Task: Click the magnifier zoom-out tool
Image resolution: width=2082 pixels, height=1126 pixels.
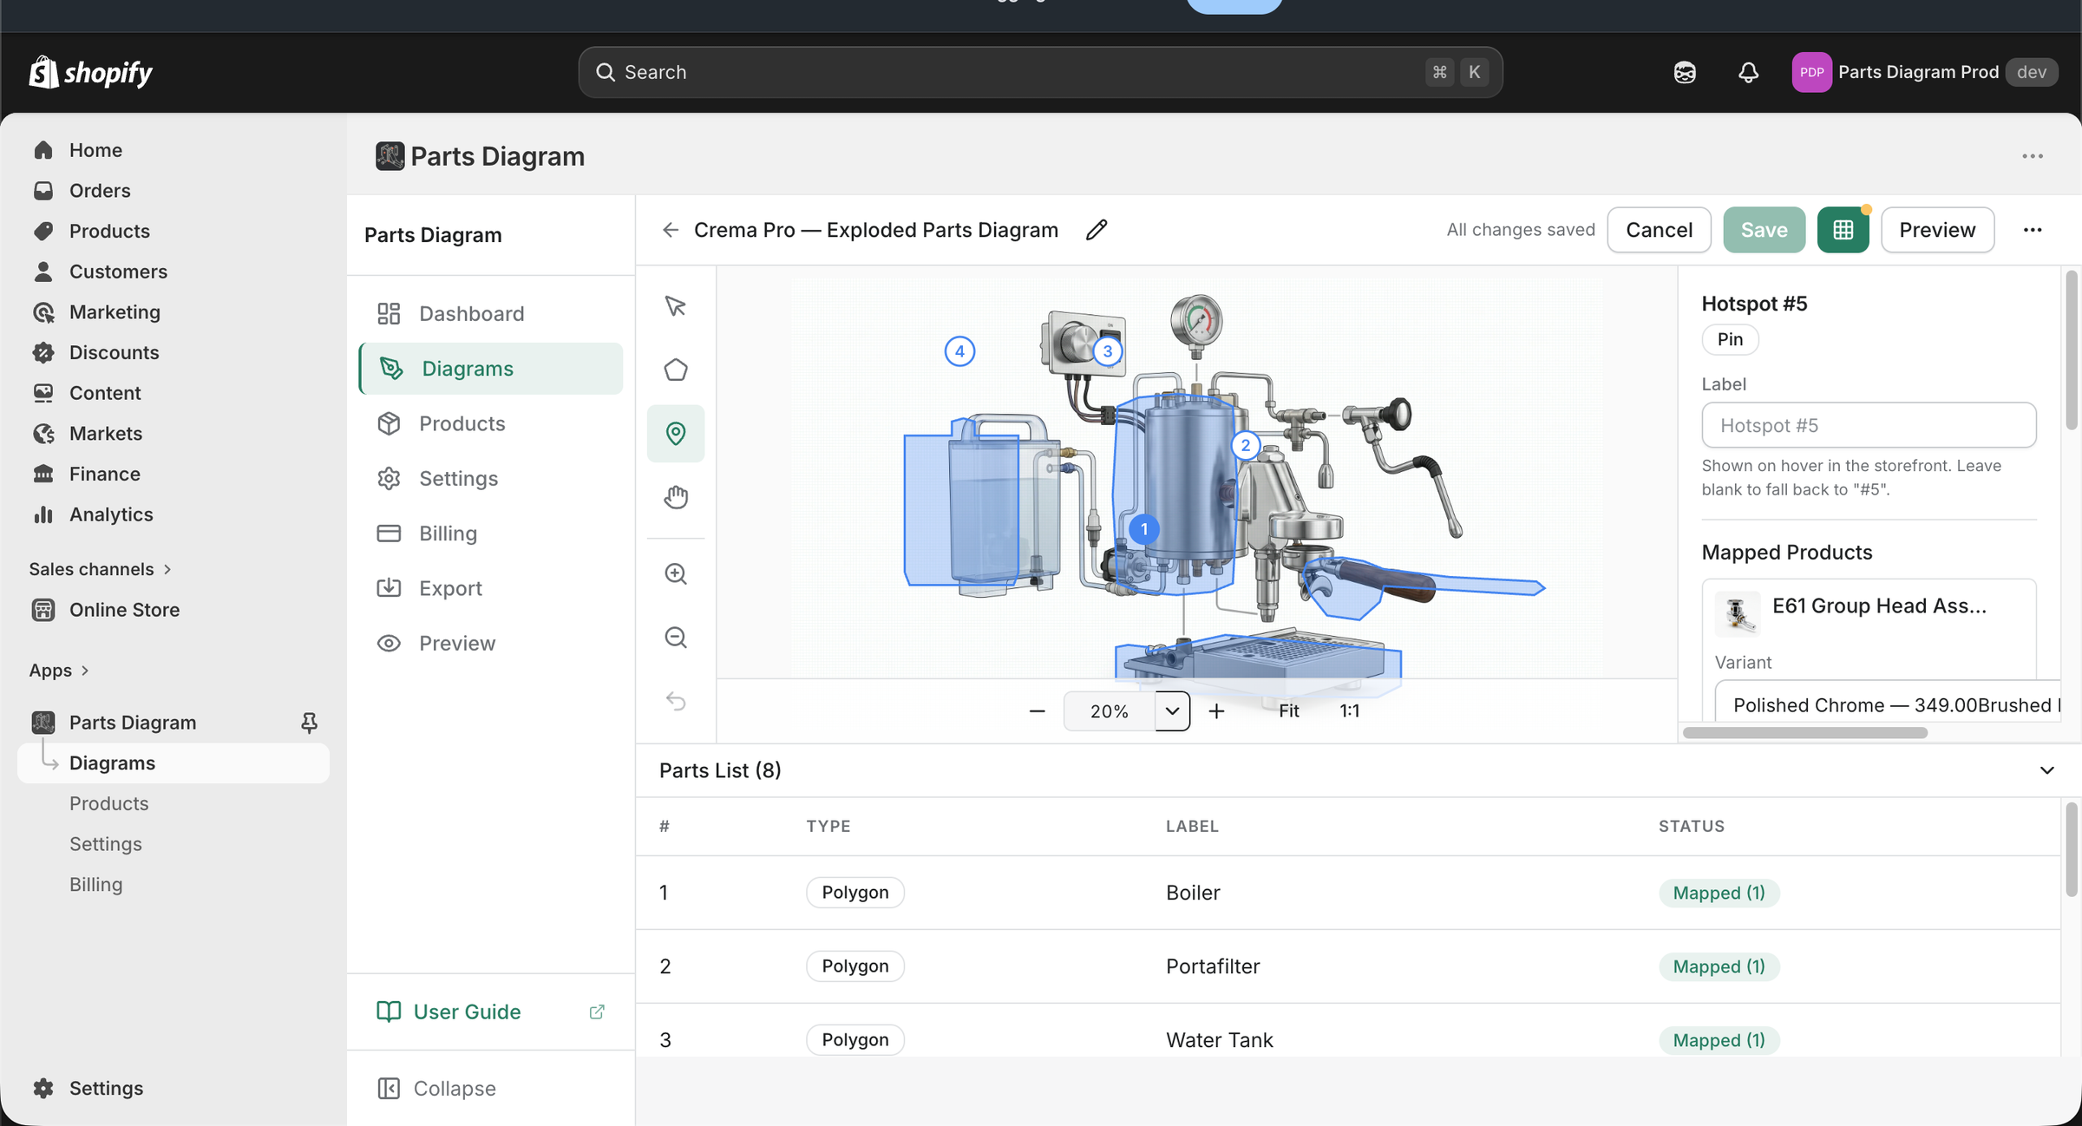Action: pyautogui.click(x=675, y=638)
